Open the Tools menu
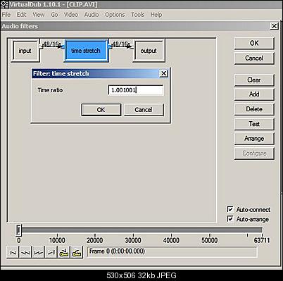Screen dimensions: 283x281 click(x=137, y=15)
